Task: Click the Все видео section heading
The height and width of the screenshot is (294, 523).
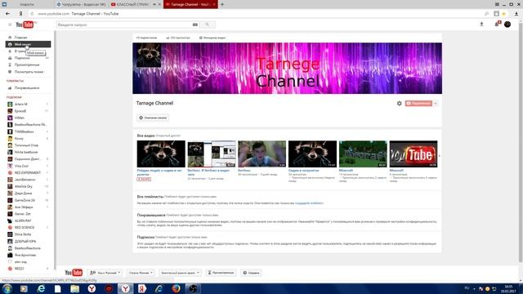Action: point(145,136)
